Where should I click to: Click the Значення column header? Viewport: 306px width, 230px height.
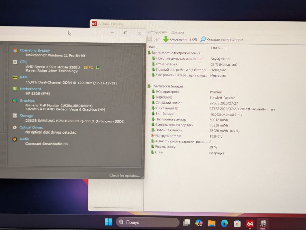pos(219,48)
